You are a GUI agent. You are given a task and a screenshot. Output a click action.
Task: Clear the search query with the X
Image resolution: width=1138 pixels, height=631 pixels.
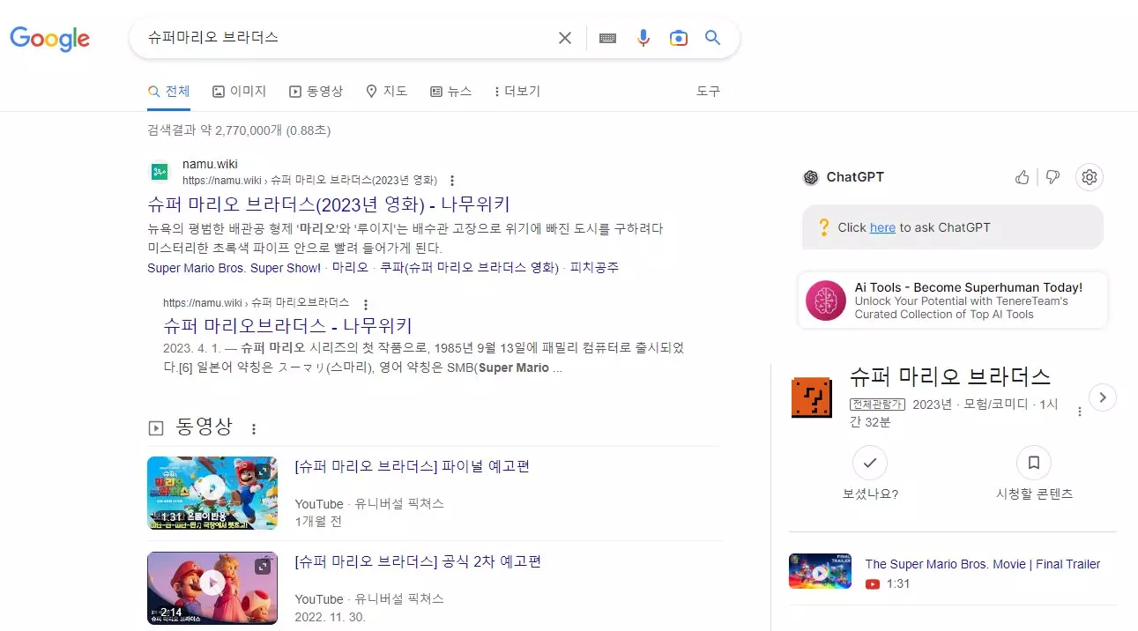point(564,38)
